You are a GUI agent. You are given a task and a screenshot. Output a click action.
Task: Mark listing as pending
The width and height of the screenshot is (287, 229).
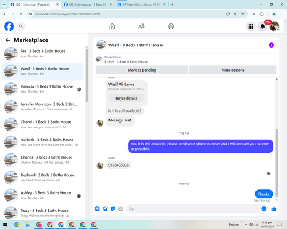coord(142,70)
